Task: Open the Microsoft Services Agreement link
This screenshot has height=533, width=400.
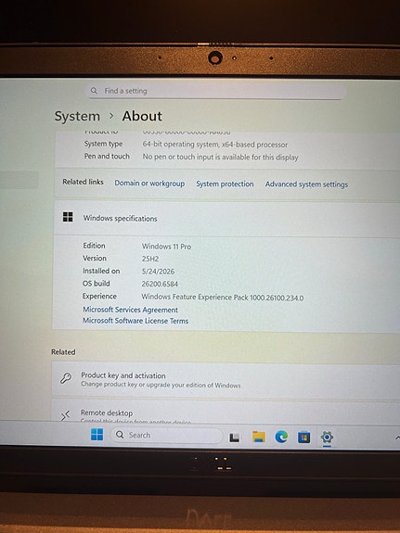Action: pyautogui.click(x=130, y=310)
